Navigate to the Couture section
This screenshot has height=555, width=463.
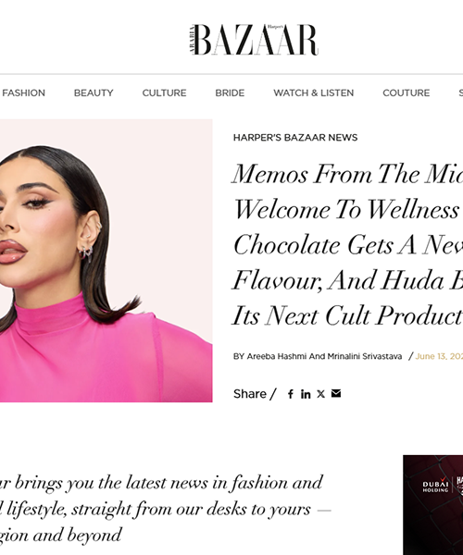point(406,92)
